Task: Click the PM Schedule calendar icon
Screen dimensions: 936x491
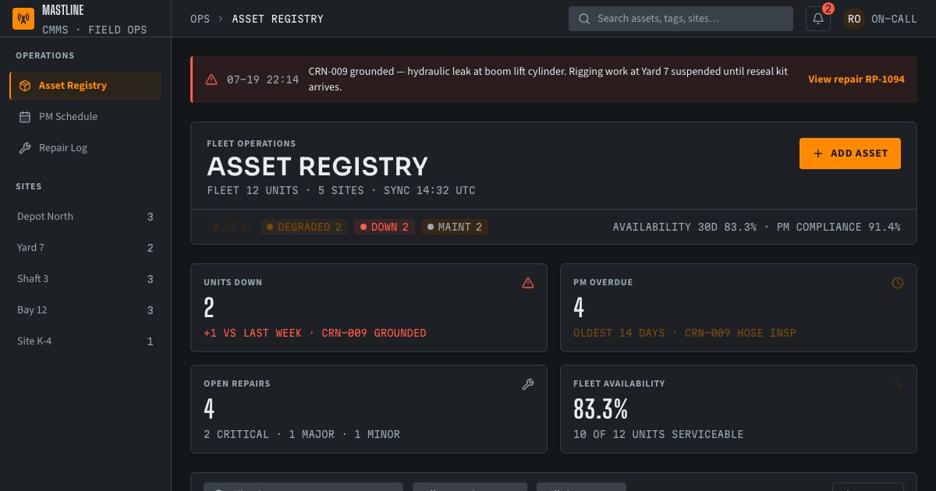Action: click(x=24, y=117)
